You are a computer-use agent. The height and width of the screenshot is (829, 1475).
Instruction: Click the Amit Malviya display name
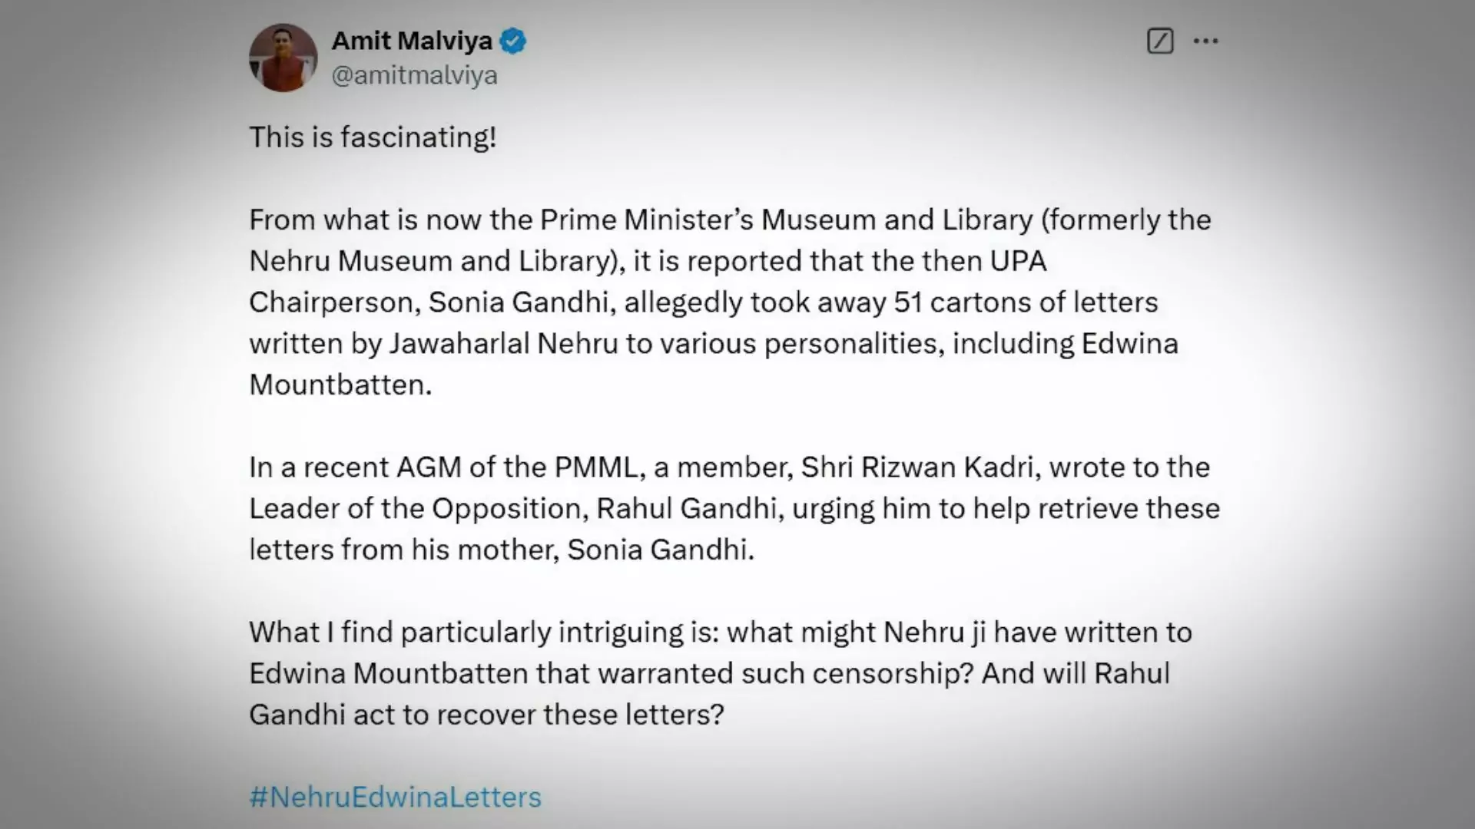coord(412,41)
